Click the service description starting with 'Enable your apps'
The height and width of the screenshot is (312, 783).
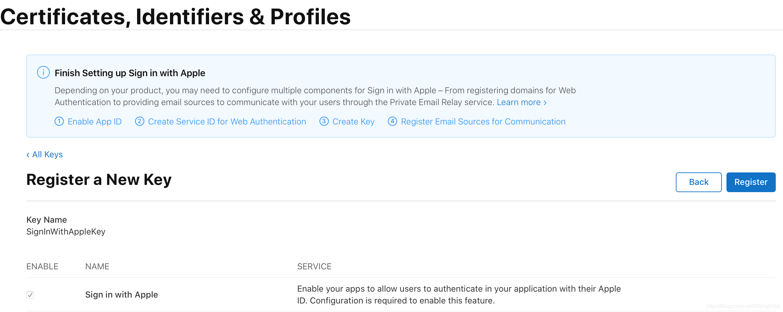tap(459, 295)
